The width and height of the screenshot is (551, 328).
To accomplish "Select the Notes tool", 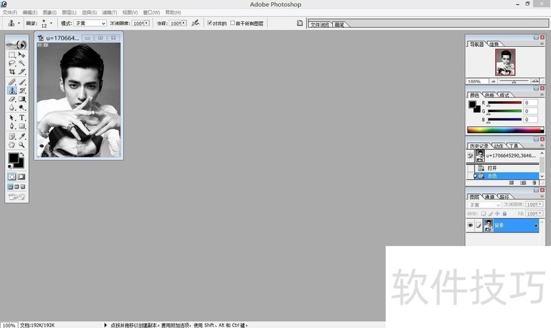I will coord(12,136).
